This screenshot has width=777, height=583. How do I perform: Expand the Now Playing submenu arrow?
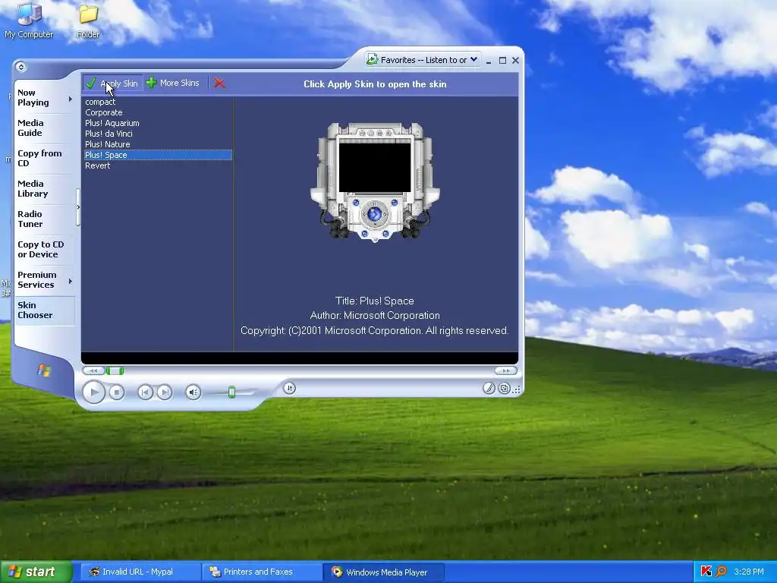click(x=71, y=99)
